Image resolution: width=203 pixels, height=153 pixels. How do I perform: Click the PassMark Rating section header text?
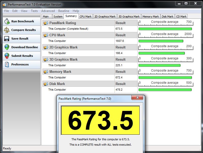[63, 23]
